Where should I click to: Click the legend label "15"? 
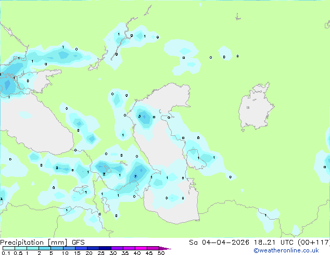[77, 253]
